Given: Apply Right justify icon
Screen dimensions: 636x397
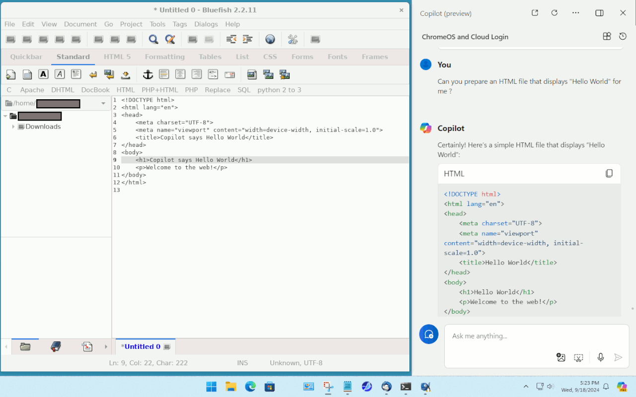Looking at the screenshot, I should click(197, 74).
